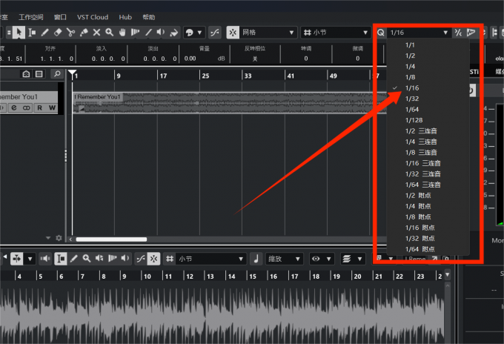Open the track visibility agents icon
The height and width of the screenshot is (344, 504).
coord(26,74)
